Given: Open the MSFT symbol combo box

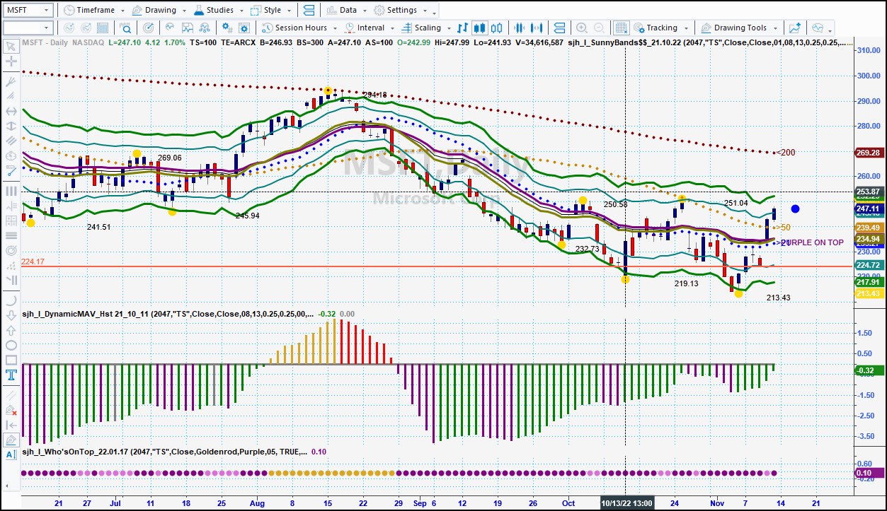Looking at the screenshot, I should click(28, 11).
